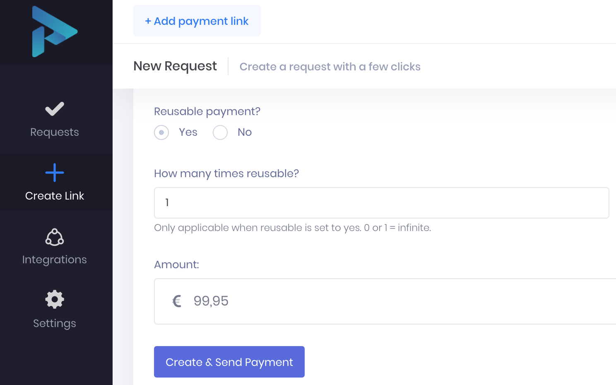Click the New Request heading
The width and height of the screenshot is (616, 385).
click(175, 66)
